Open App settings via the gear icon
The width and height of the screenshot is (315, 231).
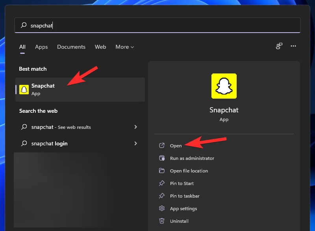pos(162,208)
